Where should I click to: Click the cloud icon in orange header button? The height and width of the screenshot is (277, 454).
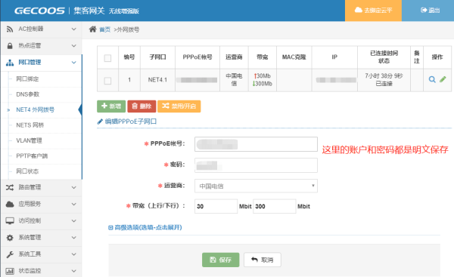[359, 10]
